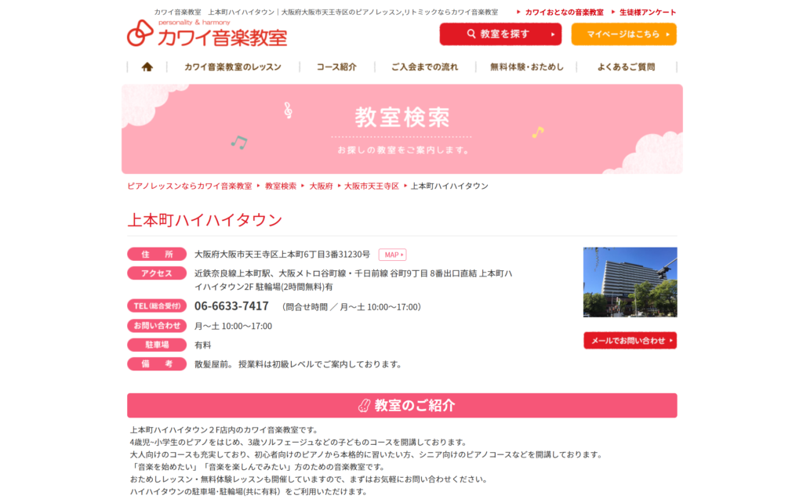Click the access text starting 近鉄奈良線上本町駅
Screen dimensions: 803x499
coord(354,280)
